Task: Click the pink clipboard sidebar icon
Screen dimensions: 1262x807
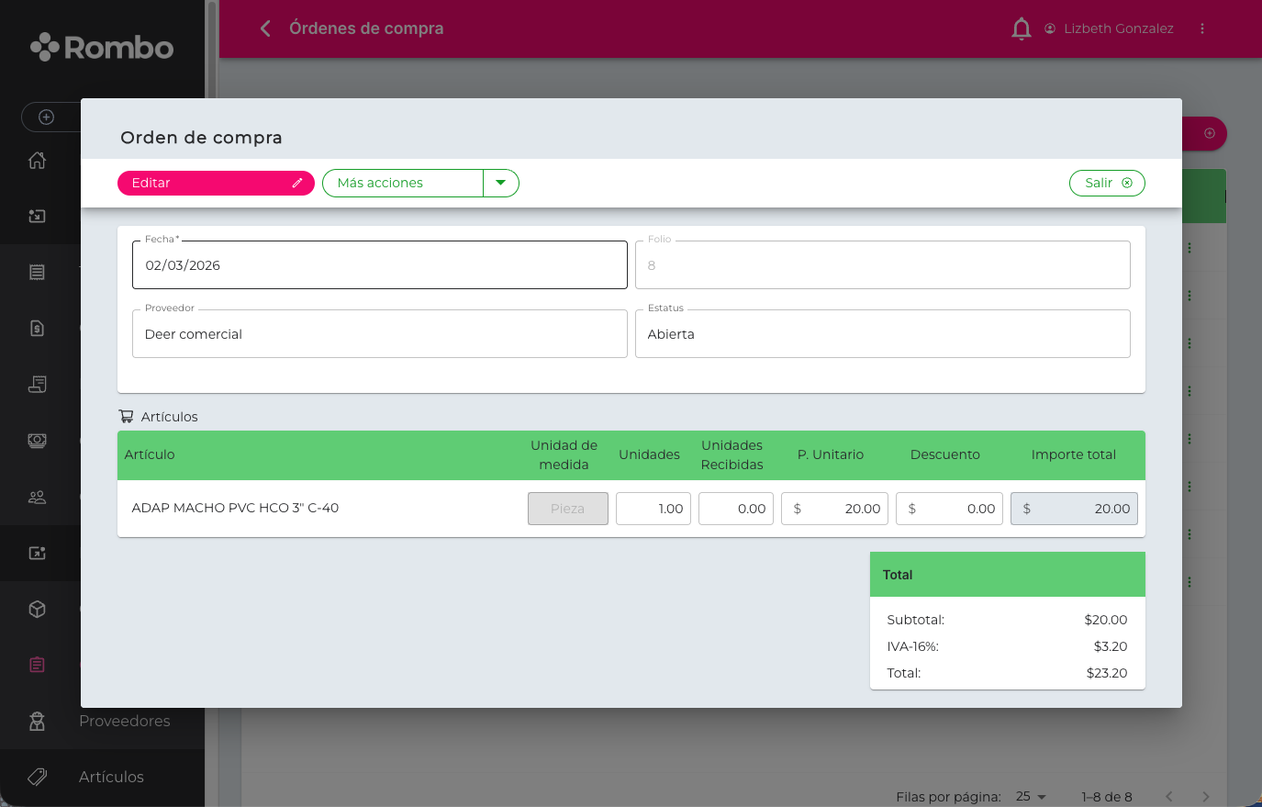Action: coord(37,665)
